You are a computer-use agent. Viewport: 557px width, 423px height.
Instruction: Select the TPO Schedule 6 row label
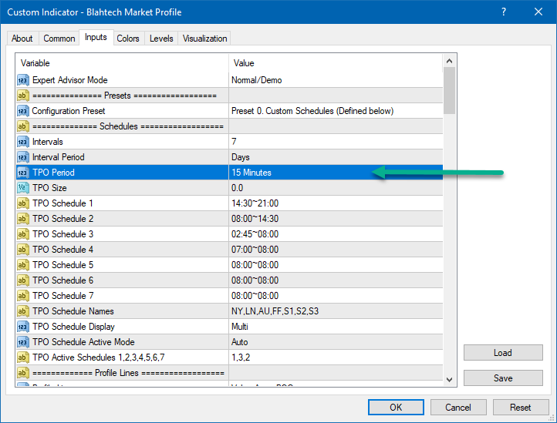point(63,280)
